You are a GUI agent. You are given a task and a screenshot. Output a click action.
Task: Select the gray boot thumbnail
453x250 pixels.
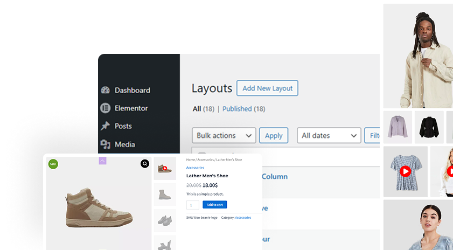tap(165, 195)
